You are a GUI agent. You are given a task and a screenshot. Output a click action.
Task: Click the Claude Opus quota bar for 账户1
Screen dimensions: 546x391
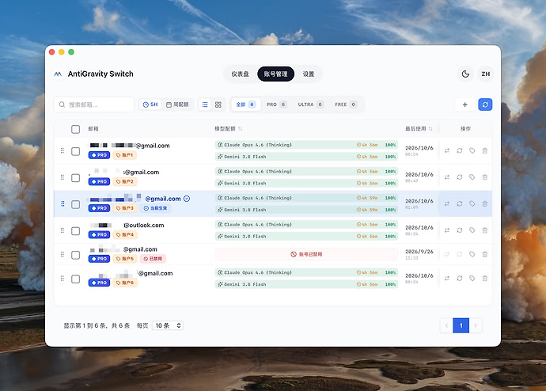306,145
